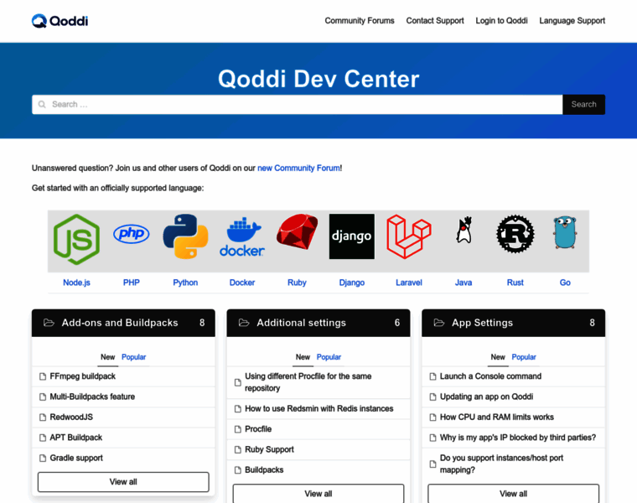Select New tab in Additional settings
Screen dimensions: 637x503
303,357
